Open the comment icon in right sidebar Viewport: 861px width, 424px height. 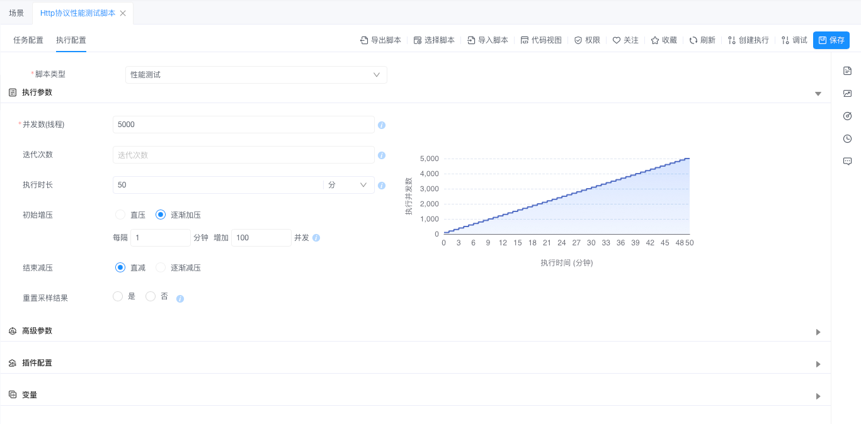pyautogui.click(x=847, y=161)
